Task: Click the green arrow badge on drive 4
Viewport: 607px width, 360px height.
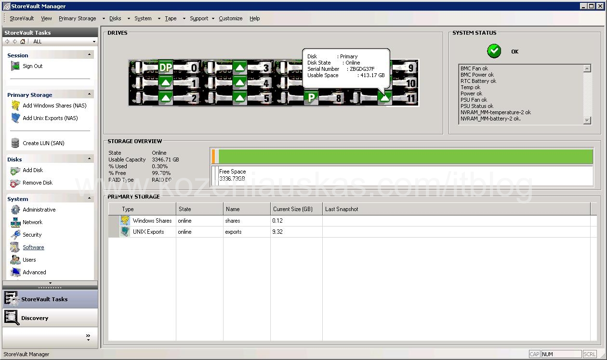Action: pyautogui.click(x=239, y=83)
